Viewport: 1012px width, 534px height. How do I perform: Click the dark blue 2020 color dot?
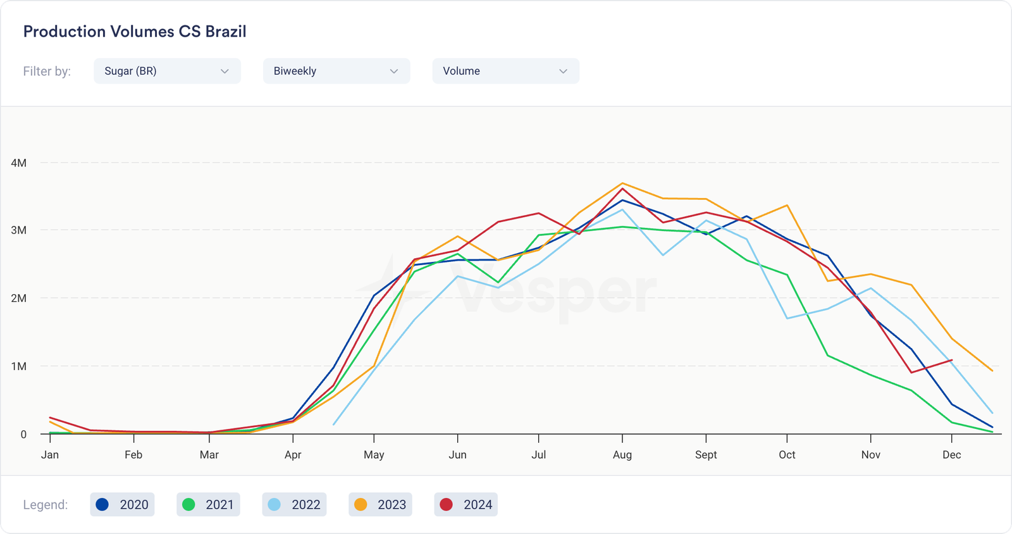pos(102,504)
